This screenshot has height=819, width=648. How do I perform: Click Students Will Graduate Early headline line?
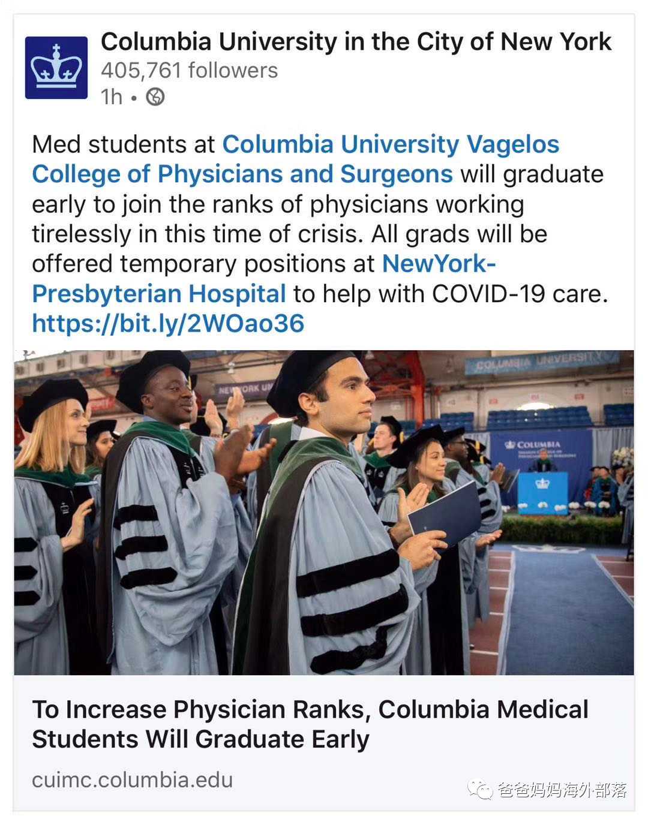[200, 740]
